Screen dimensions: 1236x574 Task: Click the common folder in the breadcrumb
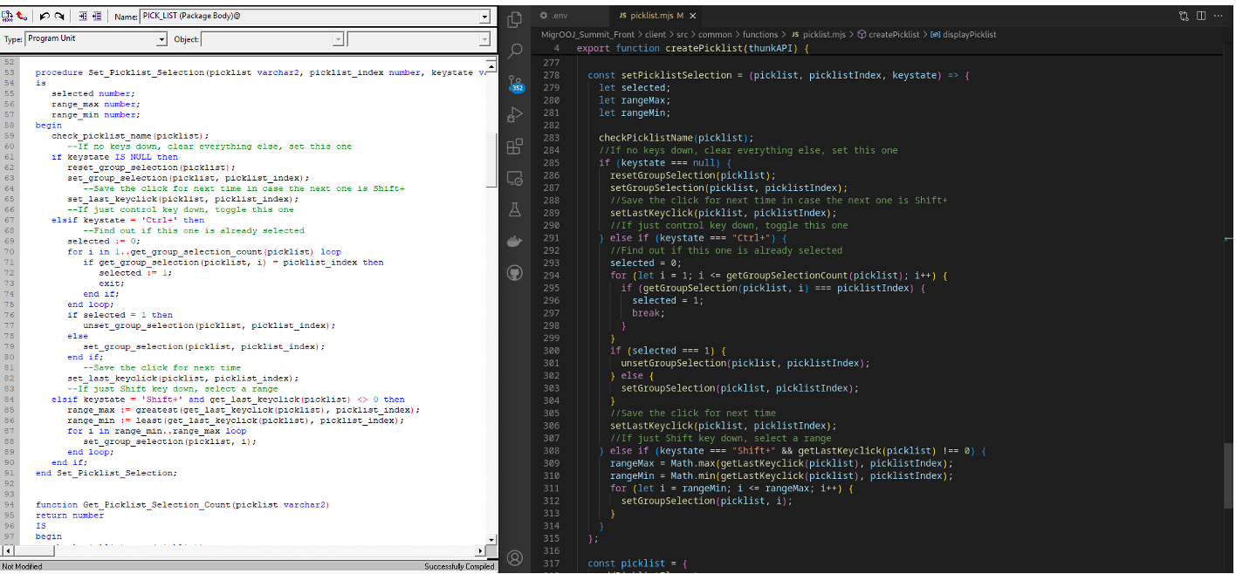pos(716,35)
